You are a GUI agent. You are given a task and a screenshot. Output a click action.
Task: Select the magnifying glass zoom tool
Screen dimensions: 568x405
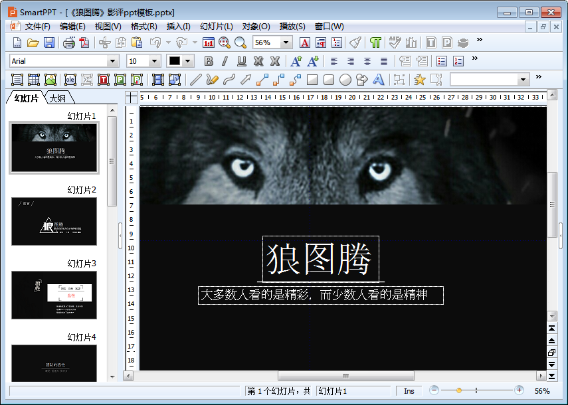coord(240,42)
